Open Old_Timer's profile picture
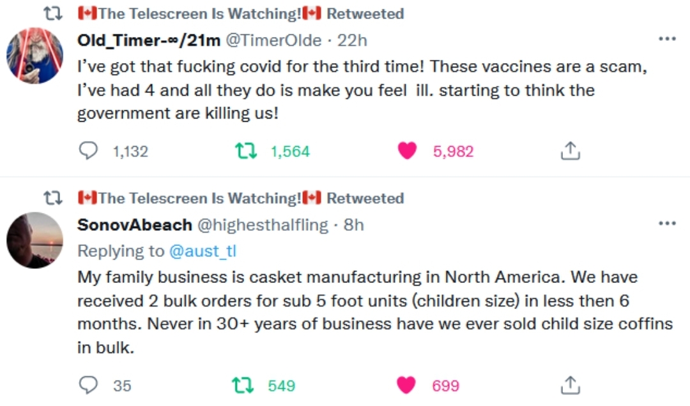Viewport: 690px width, 406px height. pos(34,55)
